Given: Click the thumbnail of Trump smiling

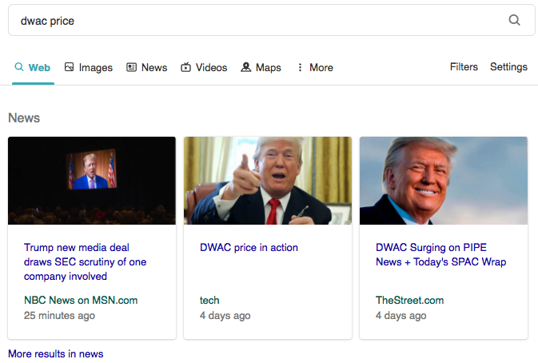Looking at the screenshot, I should (x=444, y=181).
